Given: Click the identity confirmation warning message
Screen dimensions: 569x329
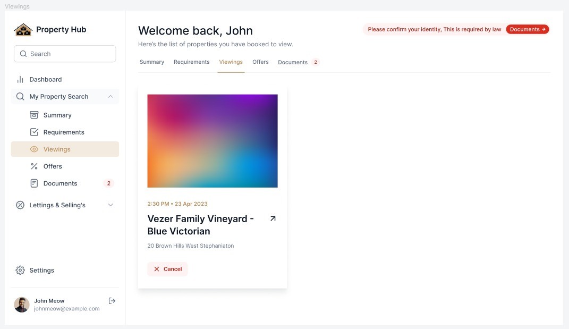Looking at the screenshot, I should coord(435,29).
